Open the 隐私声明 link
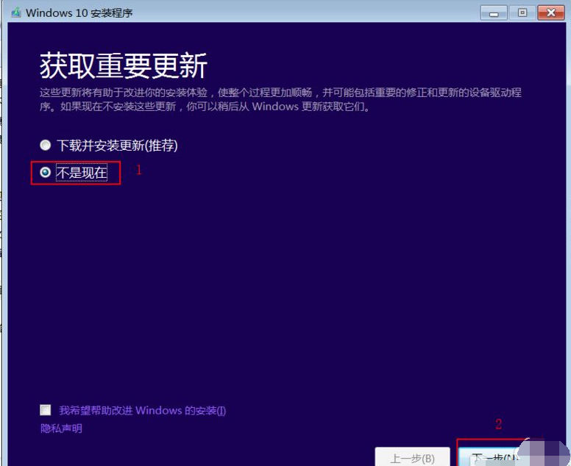The height and width of the screenshot is (466, 571). tap(61, 429)
